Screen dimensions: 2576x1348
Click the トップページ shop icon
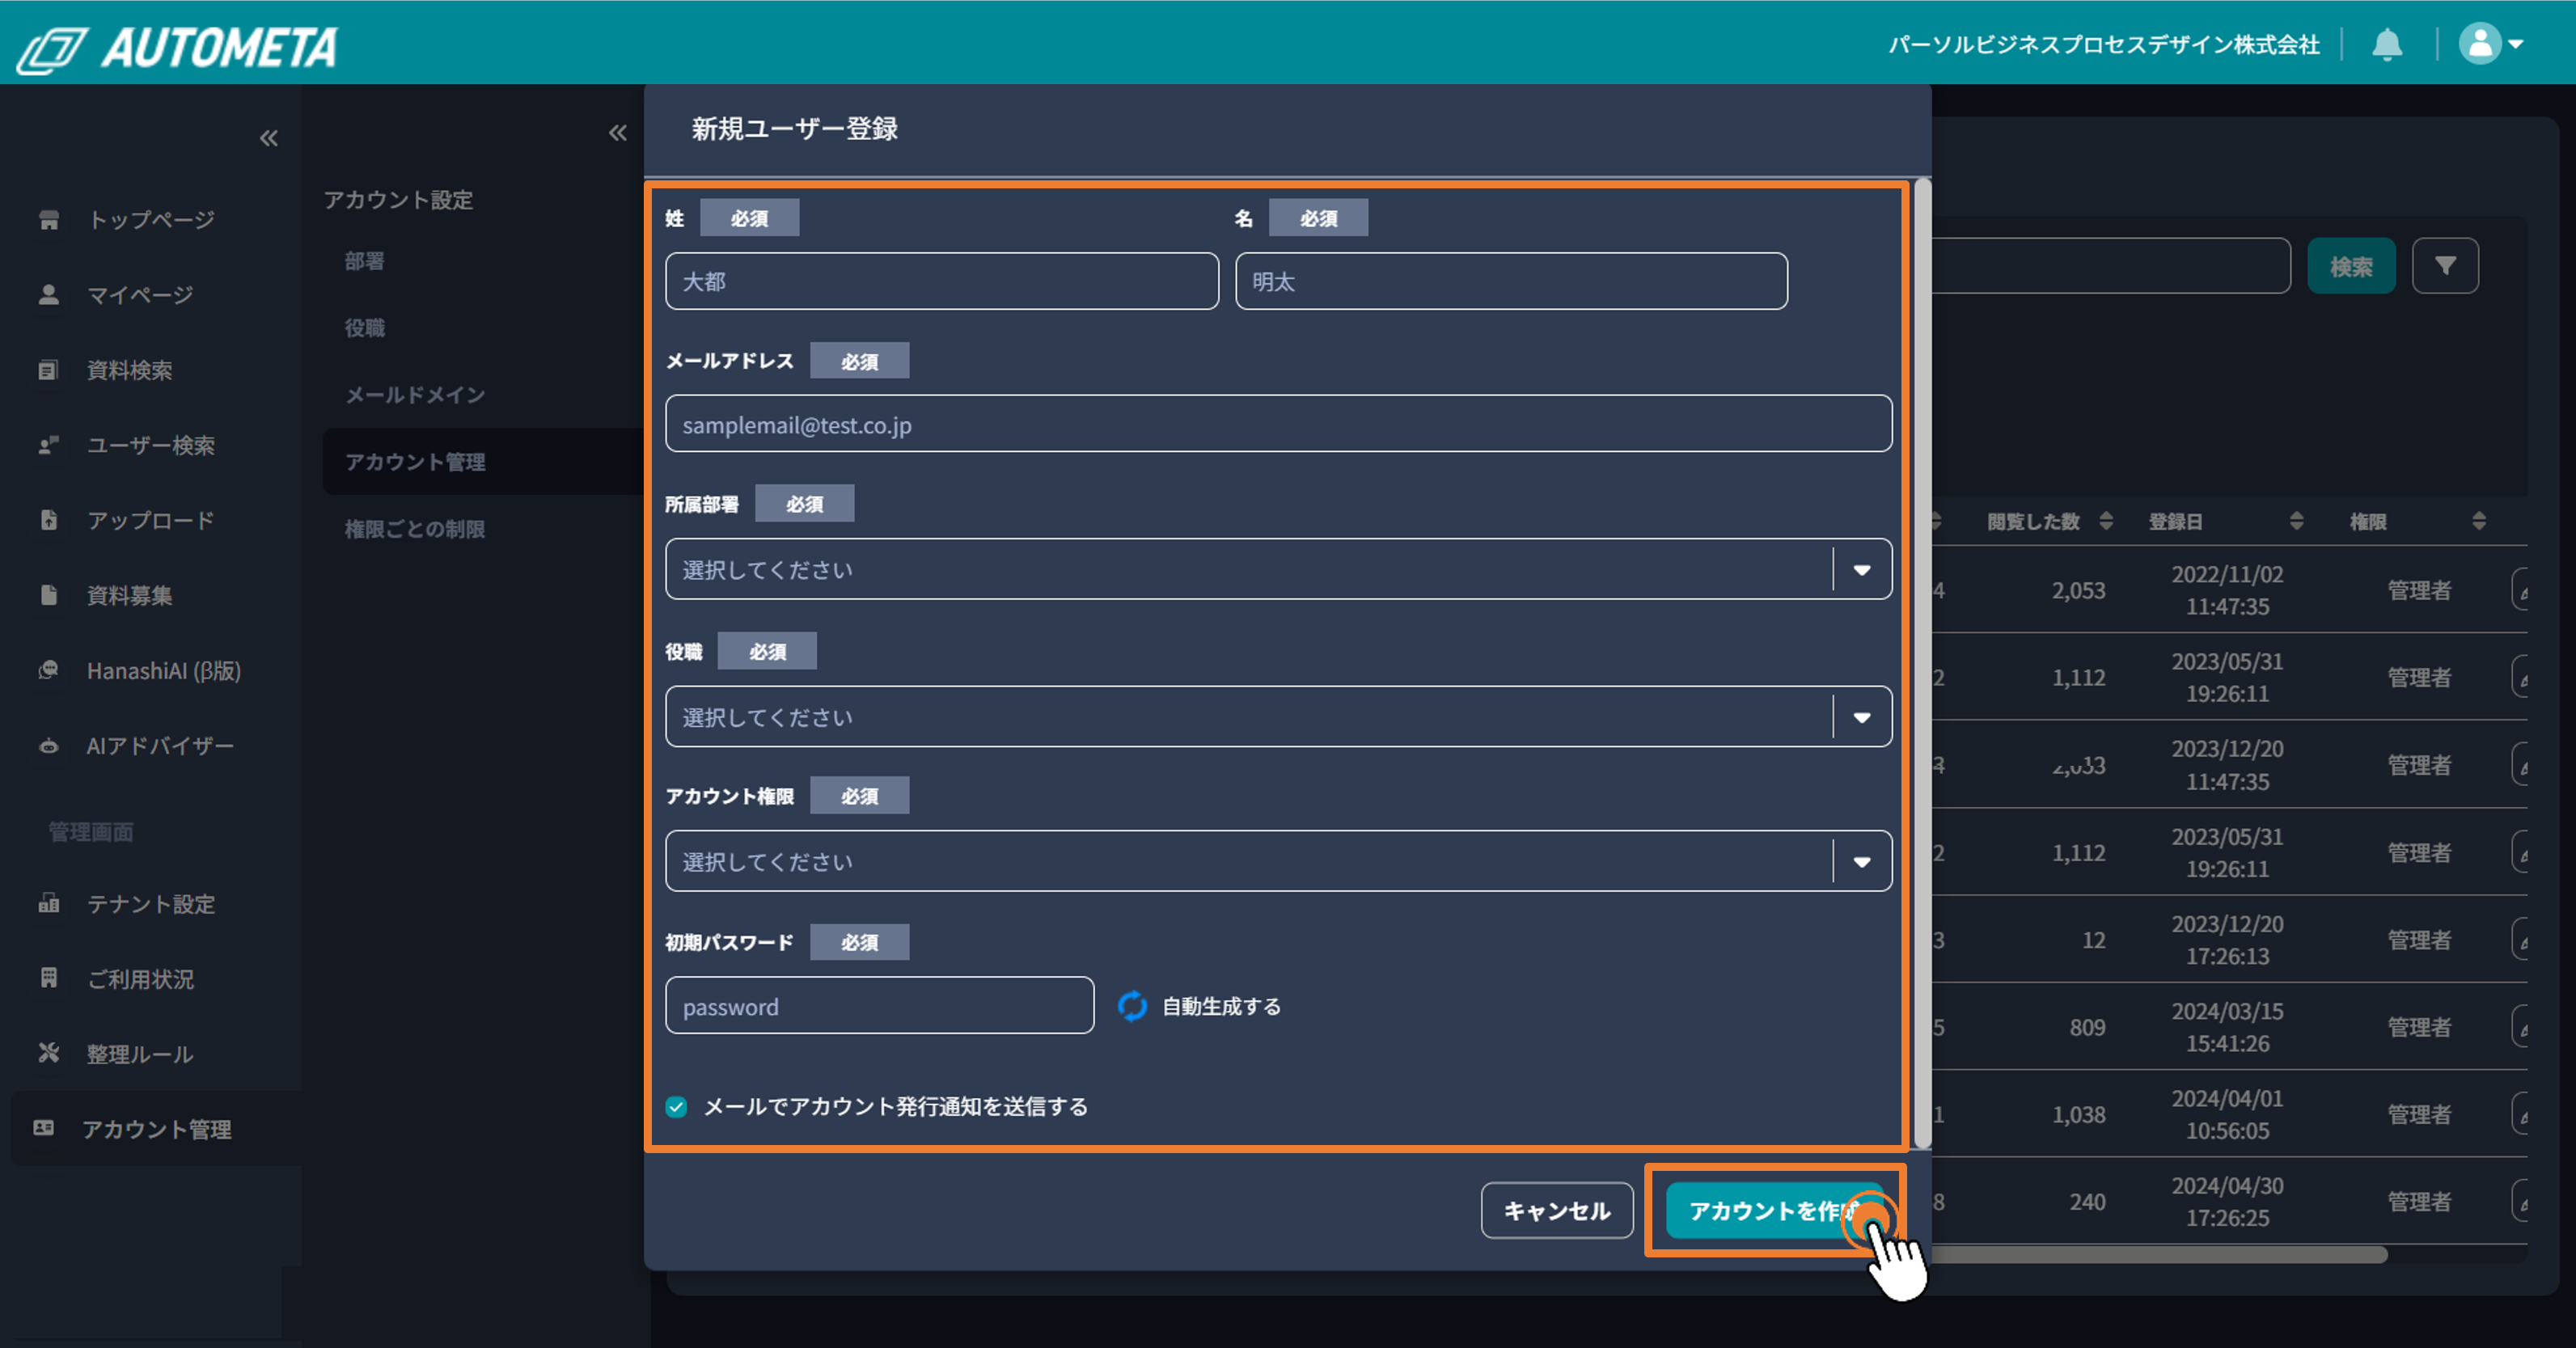[48, 219]
